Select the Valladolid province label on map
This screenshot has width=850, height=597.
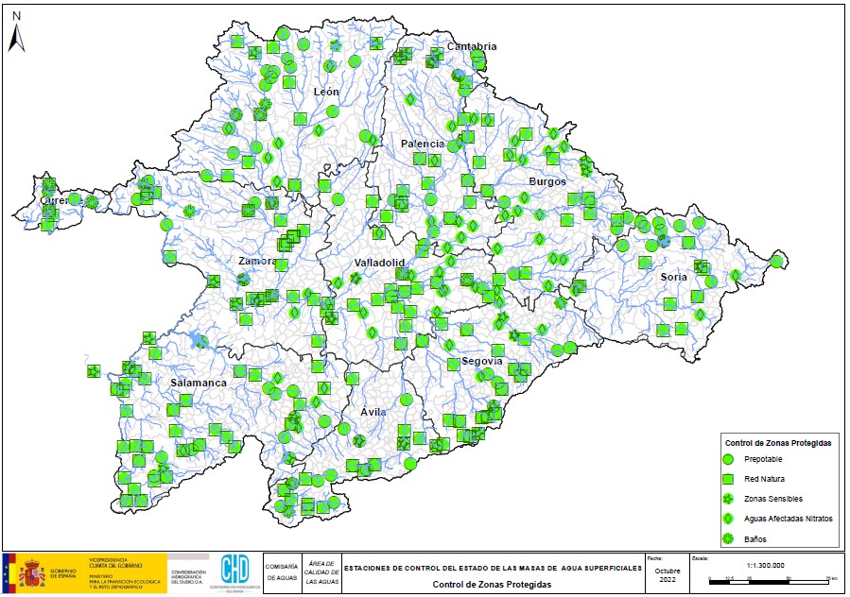click(379, 262)
